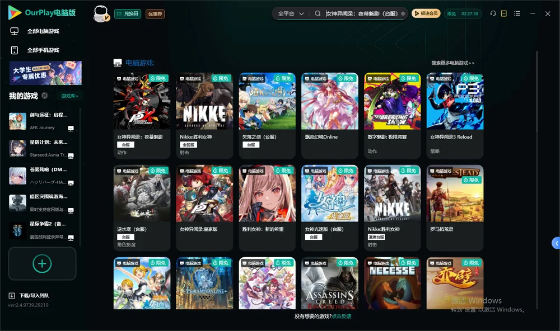Image resolution: width=560 pixels, height=331 pixels.
Task: Expand the 全平台 platform dropdown
Action: point(291,13)
